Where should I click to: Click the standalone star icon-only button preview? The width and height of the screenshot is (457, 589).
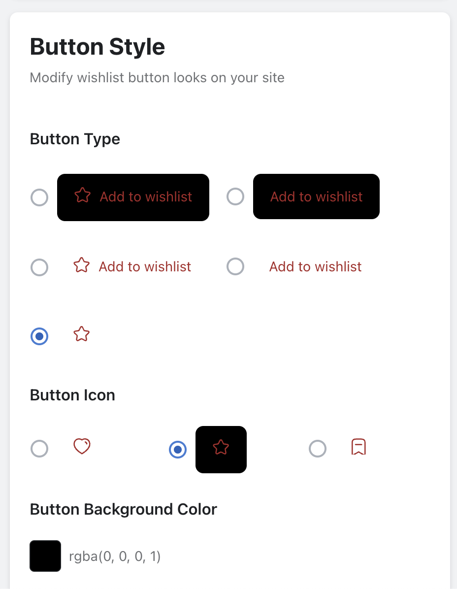pyautogui.click(x=82, y=334)
